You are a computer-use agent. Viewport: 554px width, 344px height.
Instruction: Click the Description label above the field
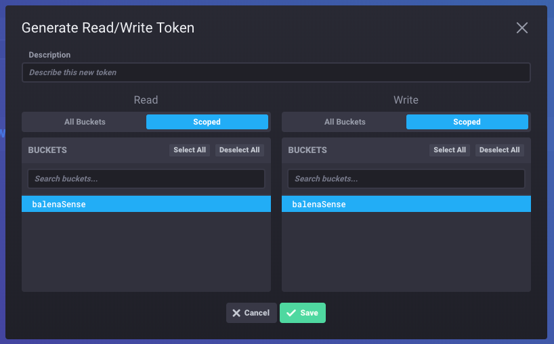click(49, 55)
